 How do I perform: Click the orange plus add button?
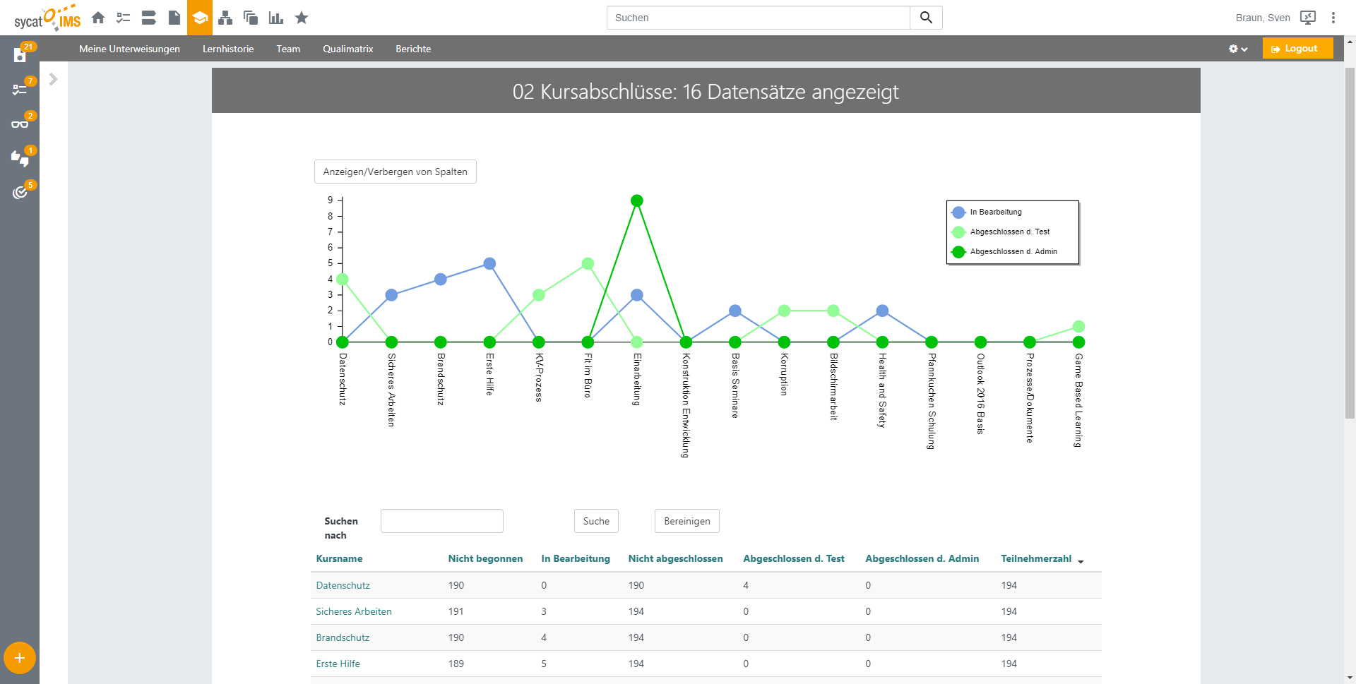click(20, 658)
